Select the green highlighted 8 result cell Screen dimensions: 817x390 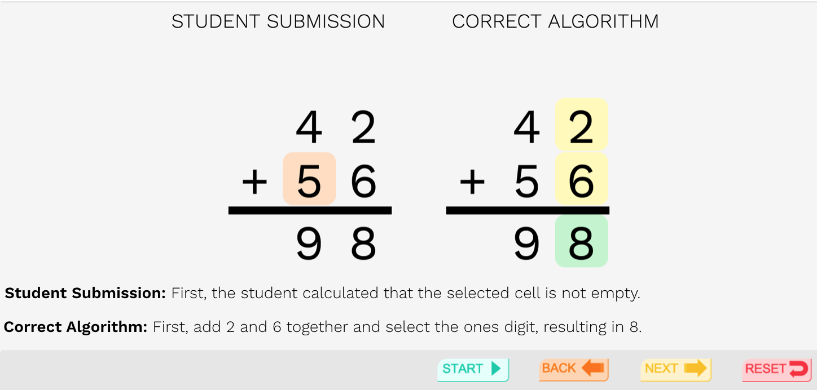[582, 241]
